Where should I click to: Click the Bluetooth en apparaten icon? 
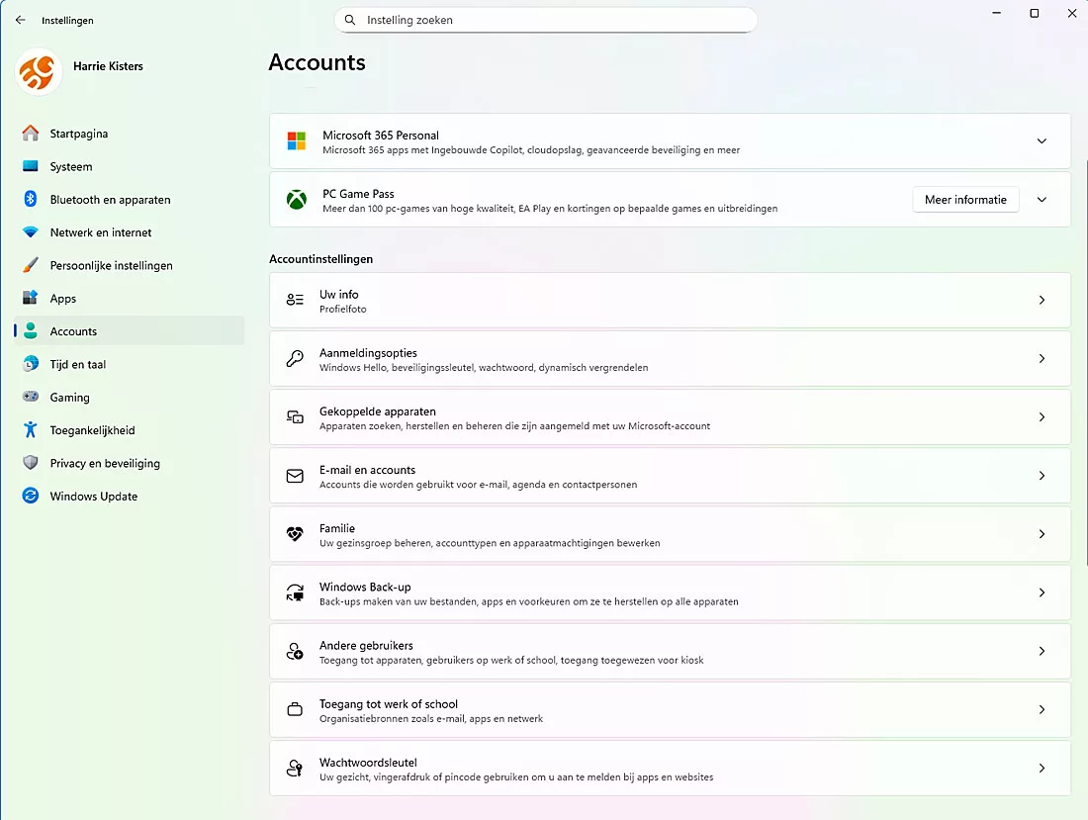(x=31, y=200)
